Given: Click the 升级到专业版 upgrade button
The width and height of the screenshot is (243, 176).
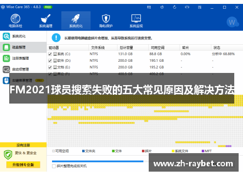Looking at the screenshot, I should 23,165.
